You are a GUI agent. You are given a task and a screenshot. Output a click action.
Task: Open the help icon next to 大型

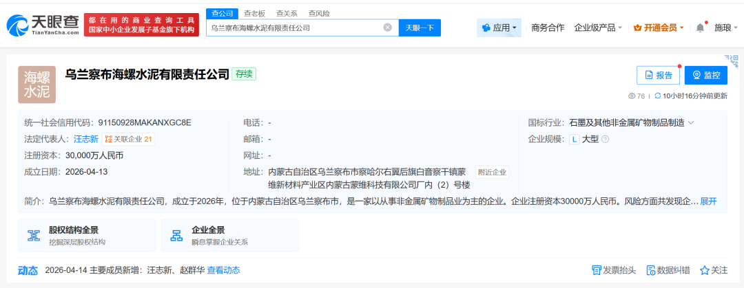tap(605, 140)
